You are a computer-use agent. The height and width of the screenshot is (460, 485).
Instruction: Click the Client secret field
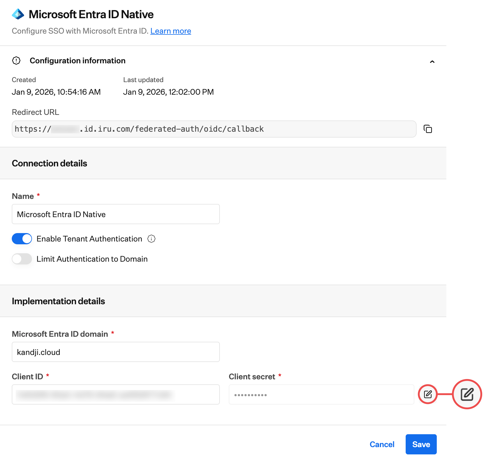(x=321, y=394)
